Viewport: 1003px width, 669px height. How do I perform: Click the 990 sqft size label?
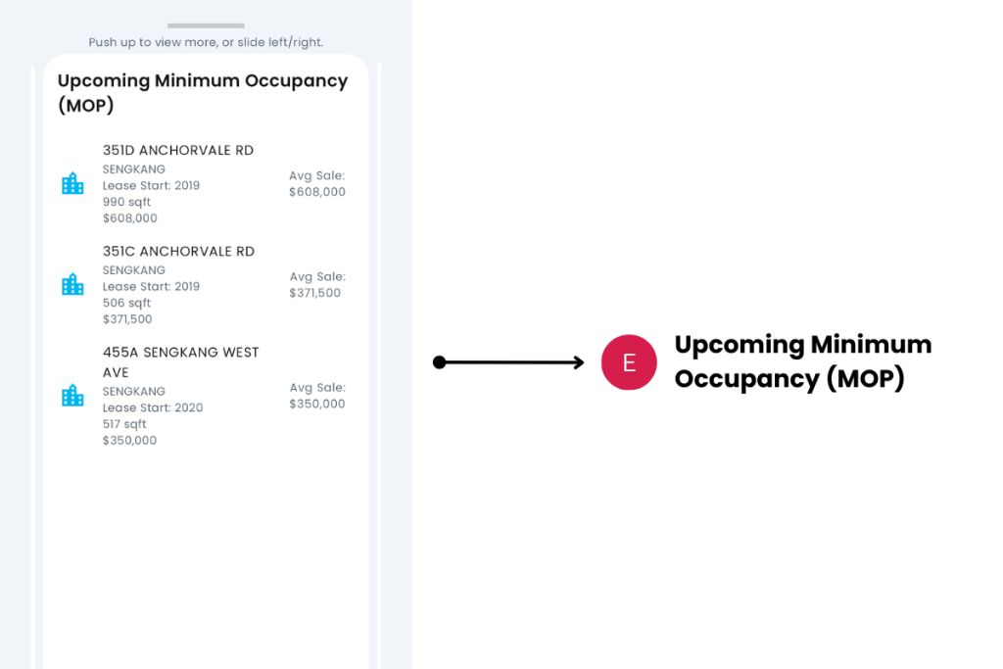tap(124, 202)
